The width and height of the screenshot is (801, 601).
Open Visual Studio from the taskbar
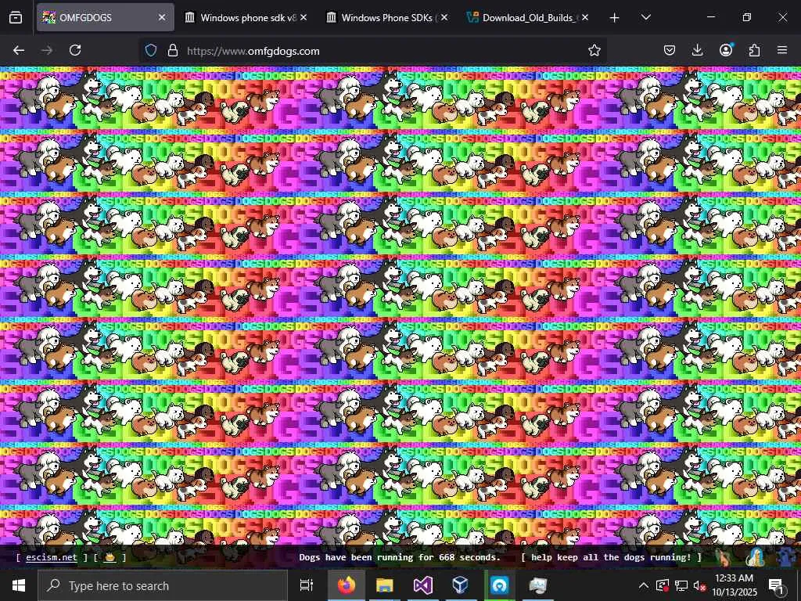(423, 585)
